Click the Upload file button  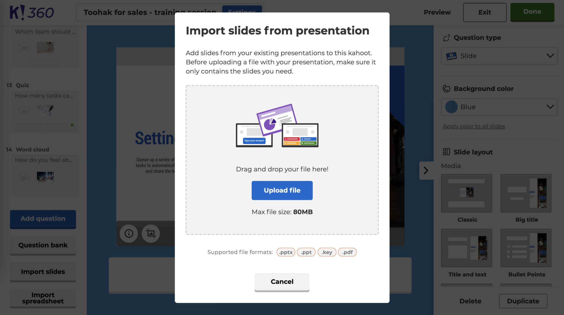point(282,190)
